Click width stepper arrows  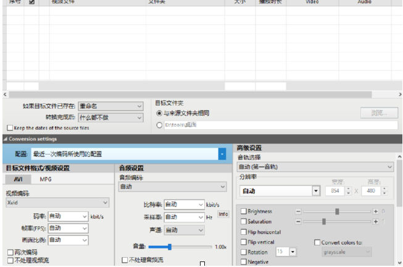(348, 191)
